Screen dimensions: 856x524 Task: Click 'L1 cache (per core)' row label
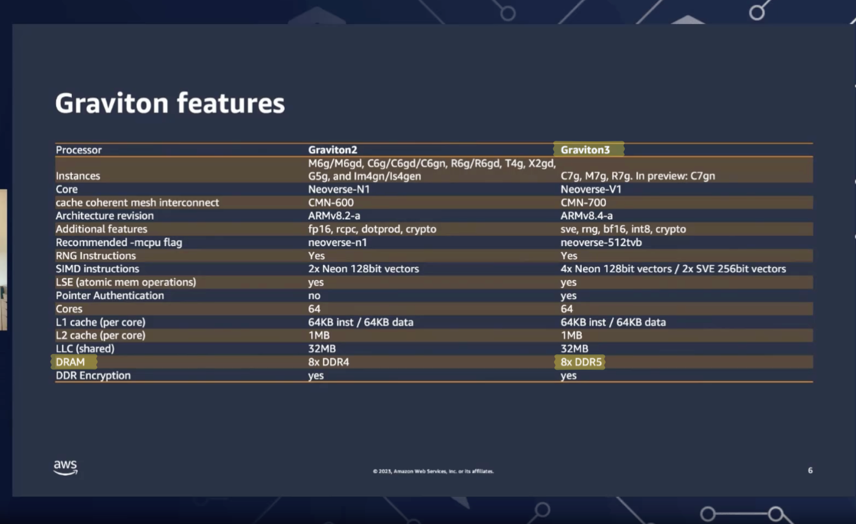click(101, 322)
